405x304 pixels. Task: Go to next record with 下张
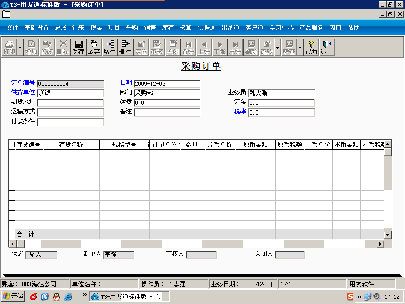[x=220, y=47]
